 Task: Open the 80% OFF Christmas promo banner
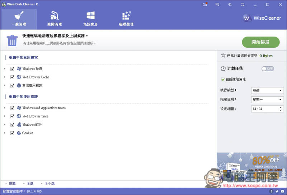pos(252,167)
